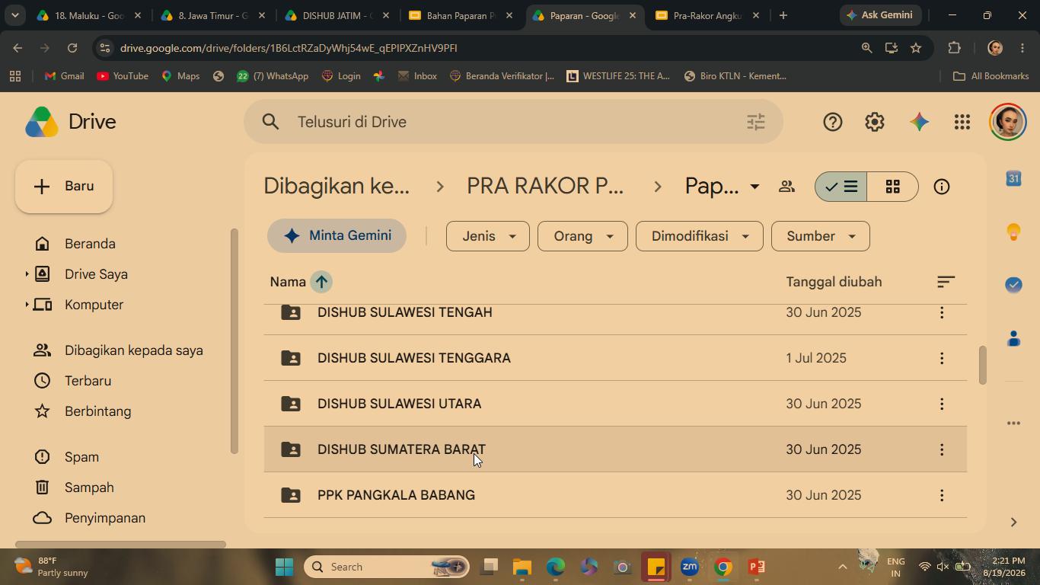Viewport: 1040px width, 585px height.
Task: Open the Google apps grid
Action: 962,122
